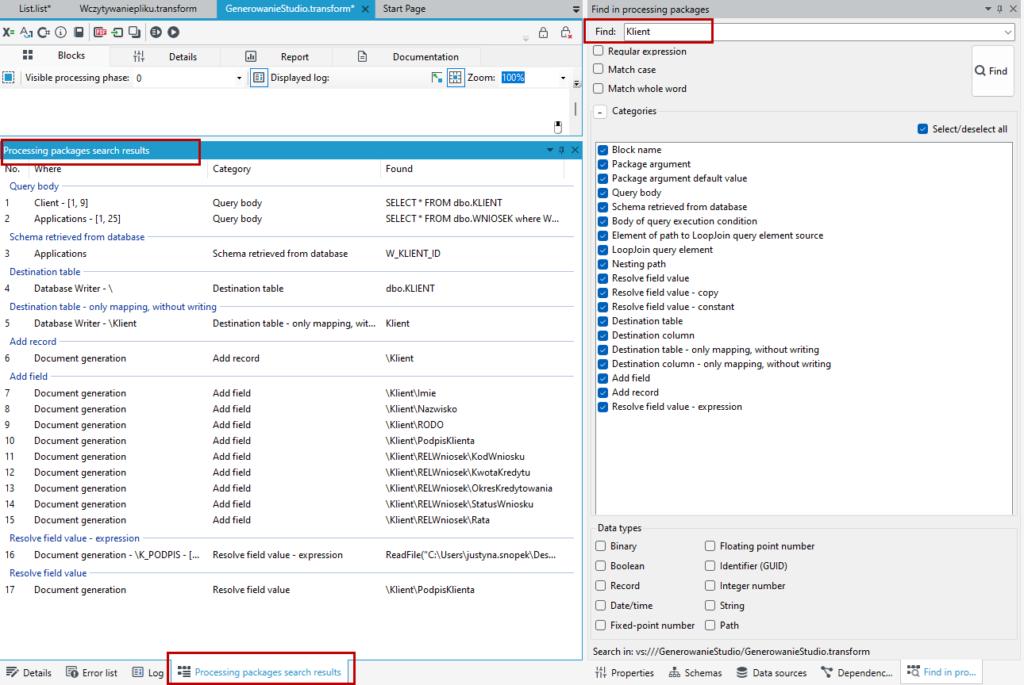
Task: Click the Displayed log icon button
Action: pyautogui.click(x=259, y=78)
